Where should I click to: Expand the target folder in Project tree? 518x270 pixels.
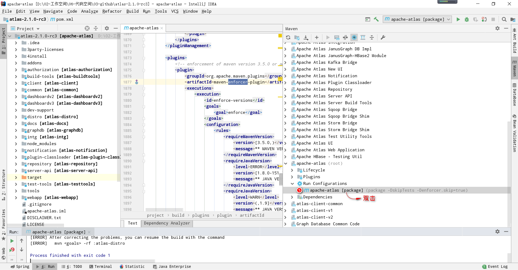(16, 177)
